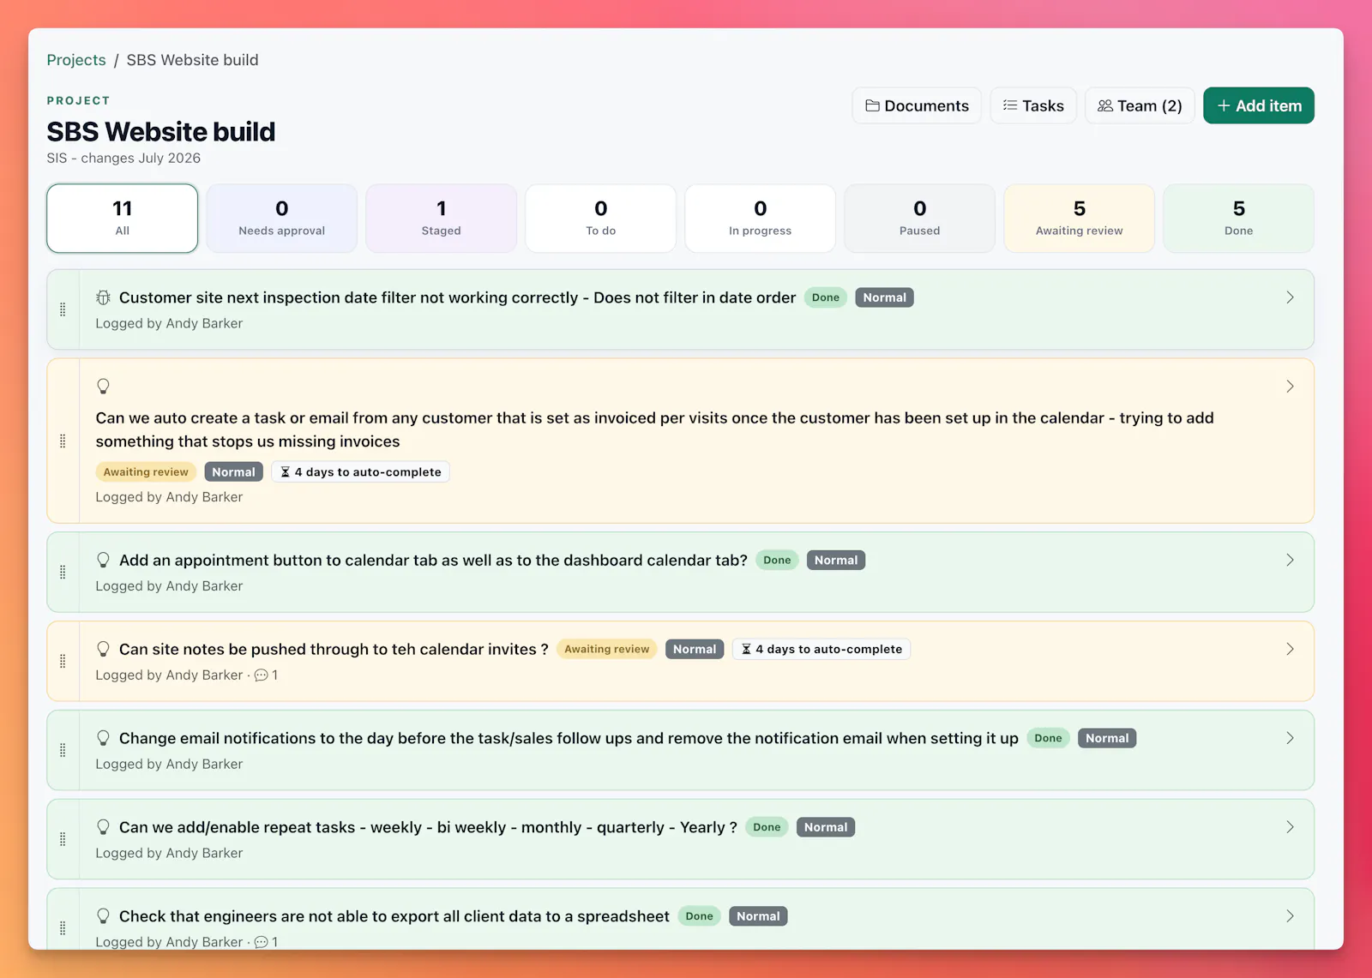1372x978 pixels.
Task: Click the drag handle of repeat tasks item
Action: tap(63, 839)
